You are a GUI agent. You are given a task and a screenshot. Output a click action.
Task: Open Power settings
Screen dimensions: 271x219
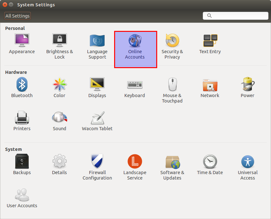tap(247, 88)
